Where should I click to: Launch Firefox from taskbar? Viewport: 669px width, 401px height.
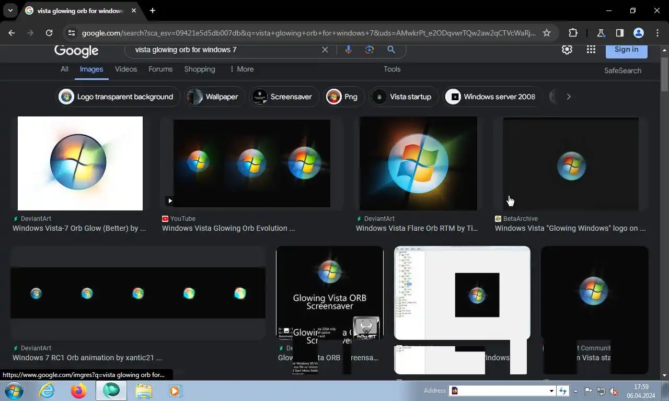click(x=79, y=391)
